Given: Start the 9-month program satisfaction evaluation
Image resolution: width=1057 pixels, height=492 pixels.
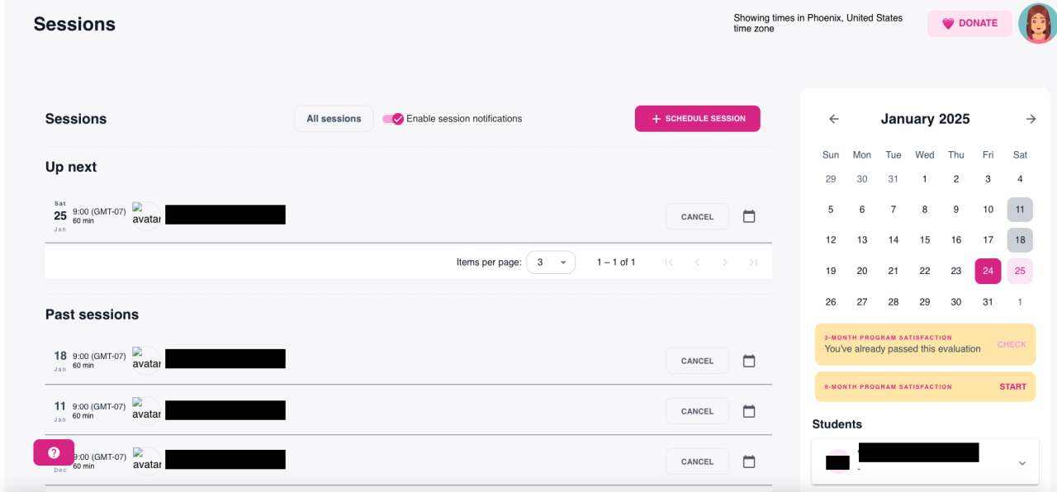Looking at the screenshot, I should pos(1012,386).
